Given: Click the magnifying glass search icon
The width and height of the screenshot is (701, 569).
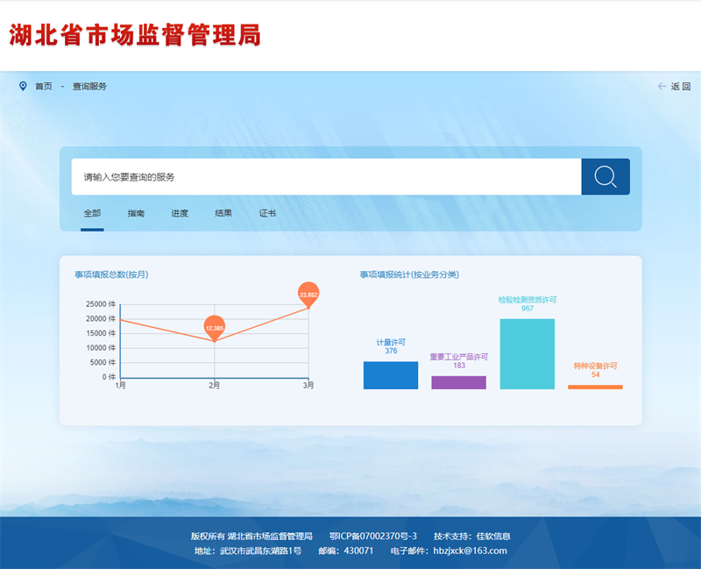Looking at the screenshot, I should pyautogui.click(x=605, y=177).
